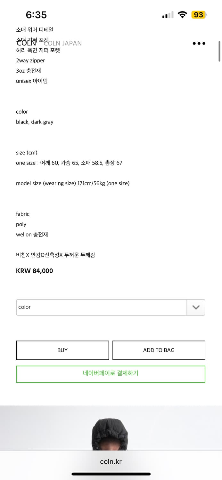Screen dimensions: 222x480
Task: Tap the BUY button
Action: pos(62,350)
